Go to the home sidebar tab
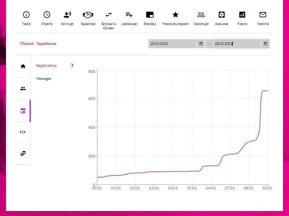 point(23,66)
